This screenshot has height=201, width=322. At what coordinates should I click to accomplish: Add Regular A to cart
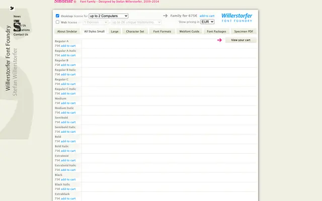point(68,46)
